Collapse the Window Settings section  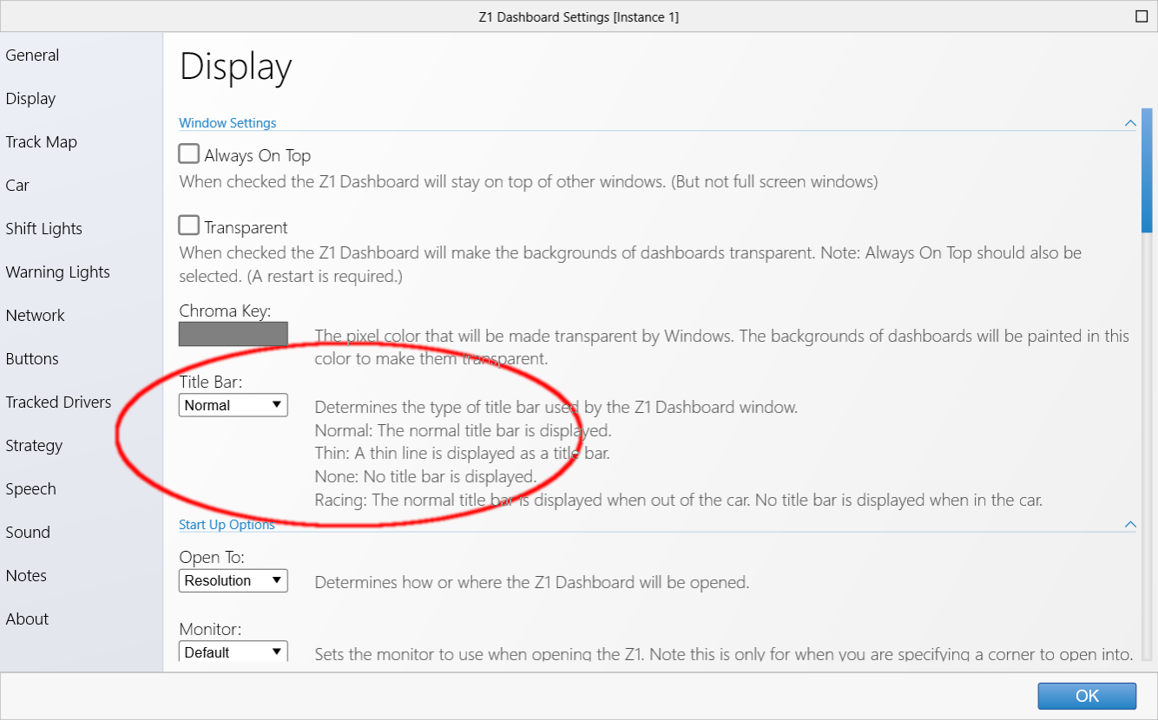point(1129,123)
